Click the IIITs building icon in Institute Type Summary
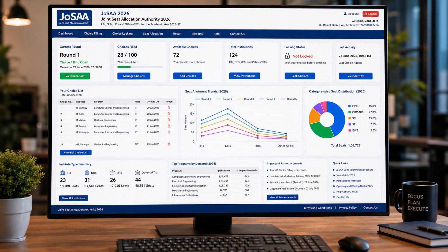Viewport: 448px width, 252px height. (113, 173)
